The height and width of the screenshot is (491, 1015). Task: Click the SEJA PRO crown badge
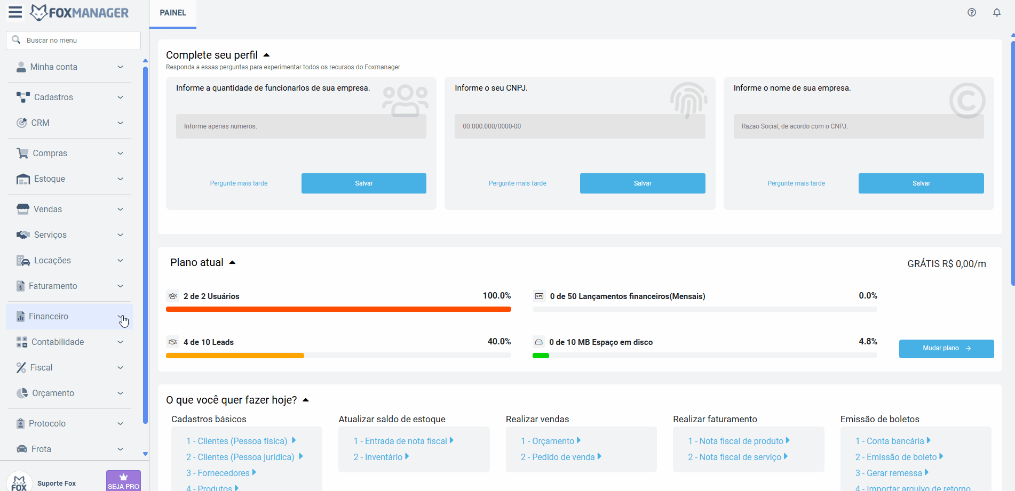(123, 480)
